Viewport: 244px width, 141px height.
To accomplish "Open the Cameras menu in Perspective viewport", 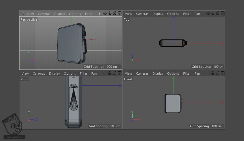I will [x=44, y=14].
